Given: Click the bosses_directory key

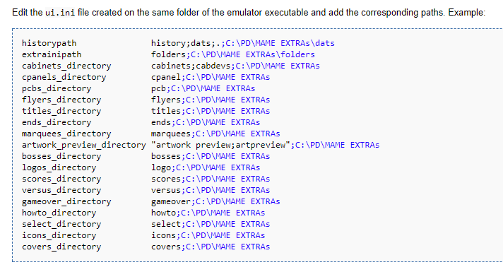Looking at the screenshot, I should click(x=61, y=156).
